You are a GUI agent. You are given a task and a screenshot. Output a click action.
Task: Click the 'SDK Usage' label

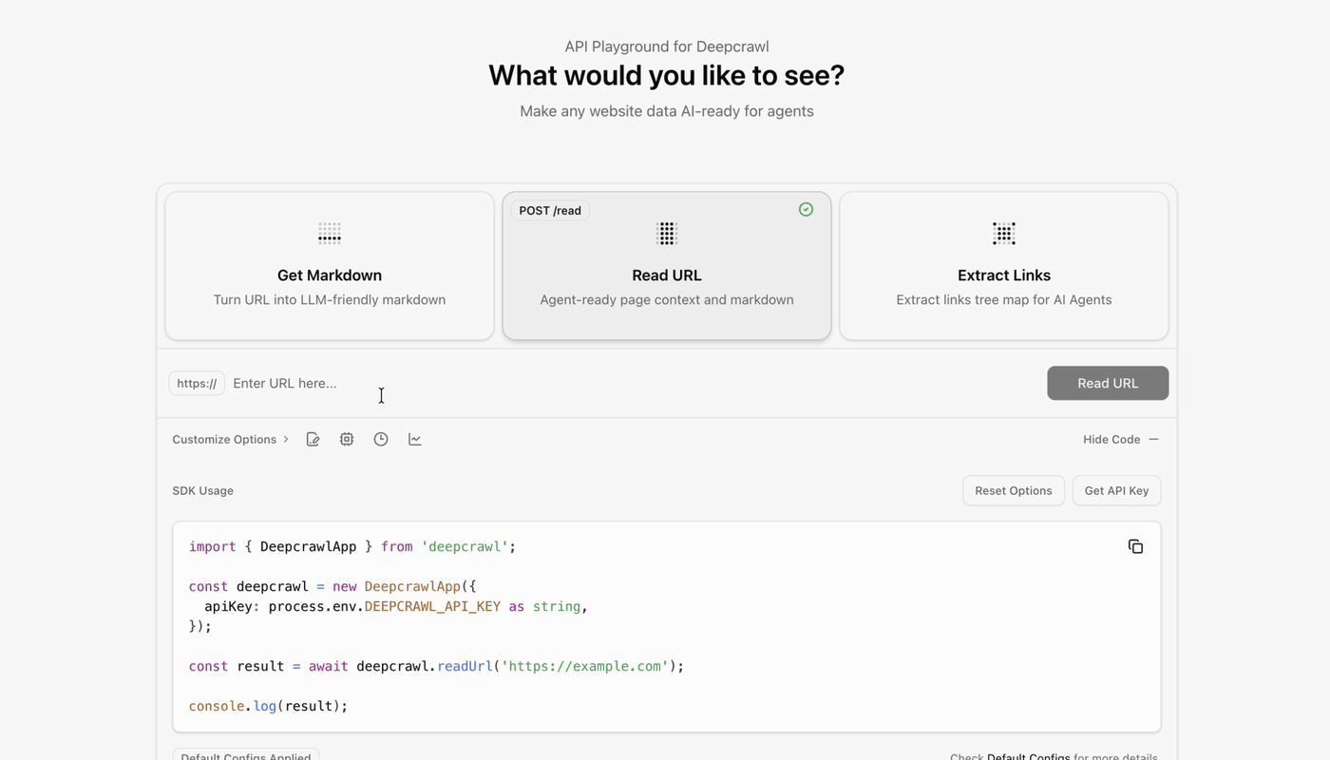[202, 490]
